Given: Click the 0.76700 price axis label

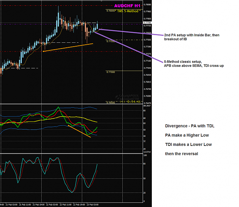Looking at the screenshot, I should click(x=147, y=89).
